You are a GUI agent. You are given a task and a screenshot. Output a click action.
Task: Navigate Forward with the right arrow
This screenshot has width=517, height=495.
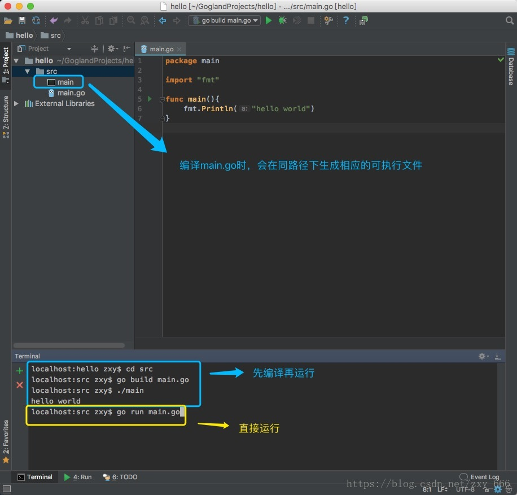[177, 21]
